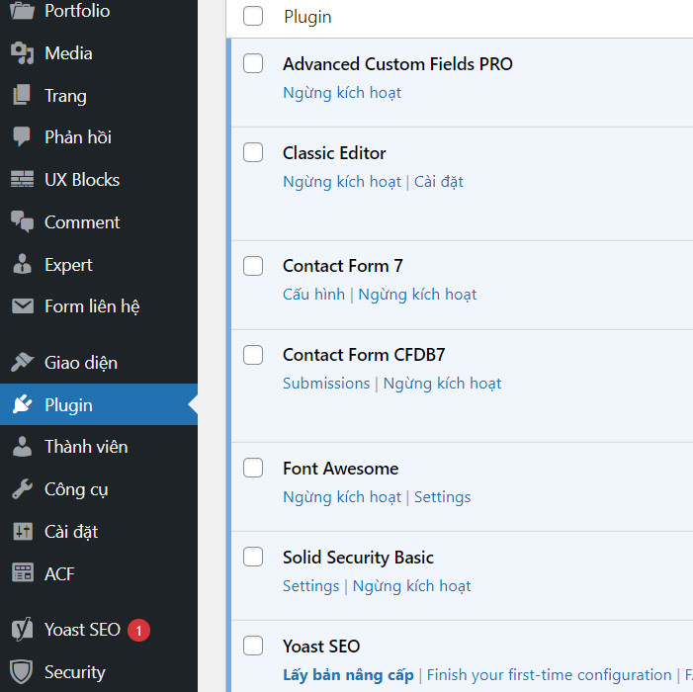Check the Solid Security Basic checkbox
The width and height of the screenshot is (693, 692).
pyautogui.click(x=253, y=557)
